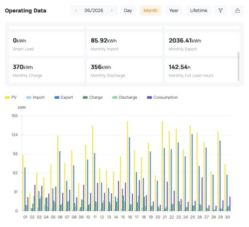Click the y-axis value 155
Screen dimensions: 249x227
[15, 116]
